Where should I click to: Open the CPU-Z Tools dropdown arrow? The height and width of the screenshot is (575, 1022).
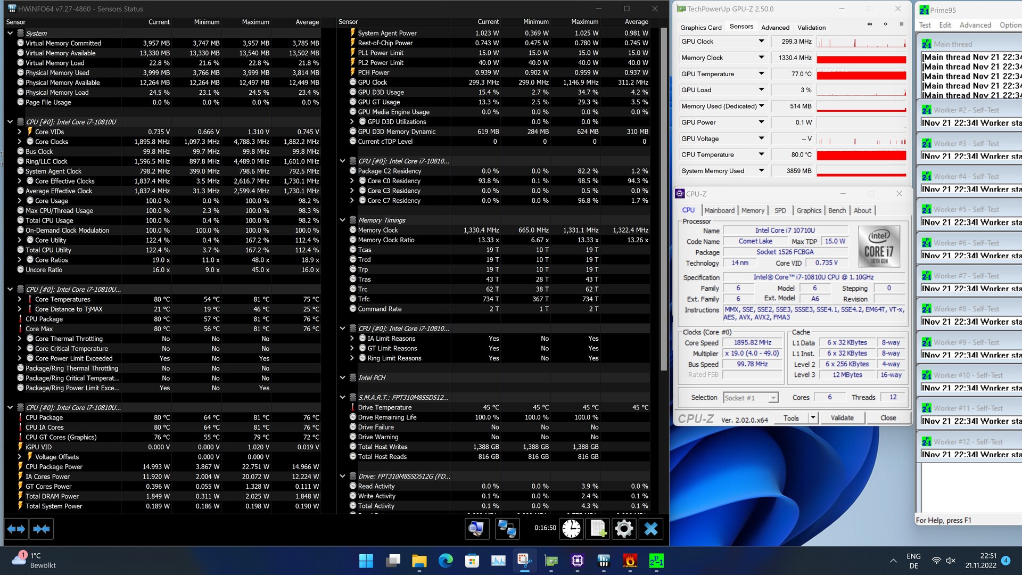tap(813, 418)
